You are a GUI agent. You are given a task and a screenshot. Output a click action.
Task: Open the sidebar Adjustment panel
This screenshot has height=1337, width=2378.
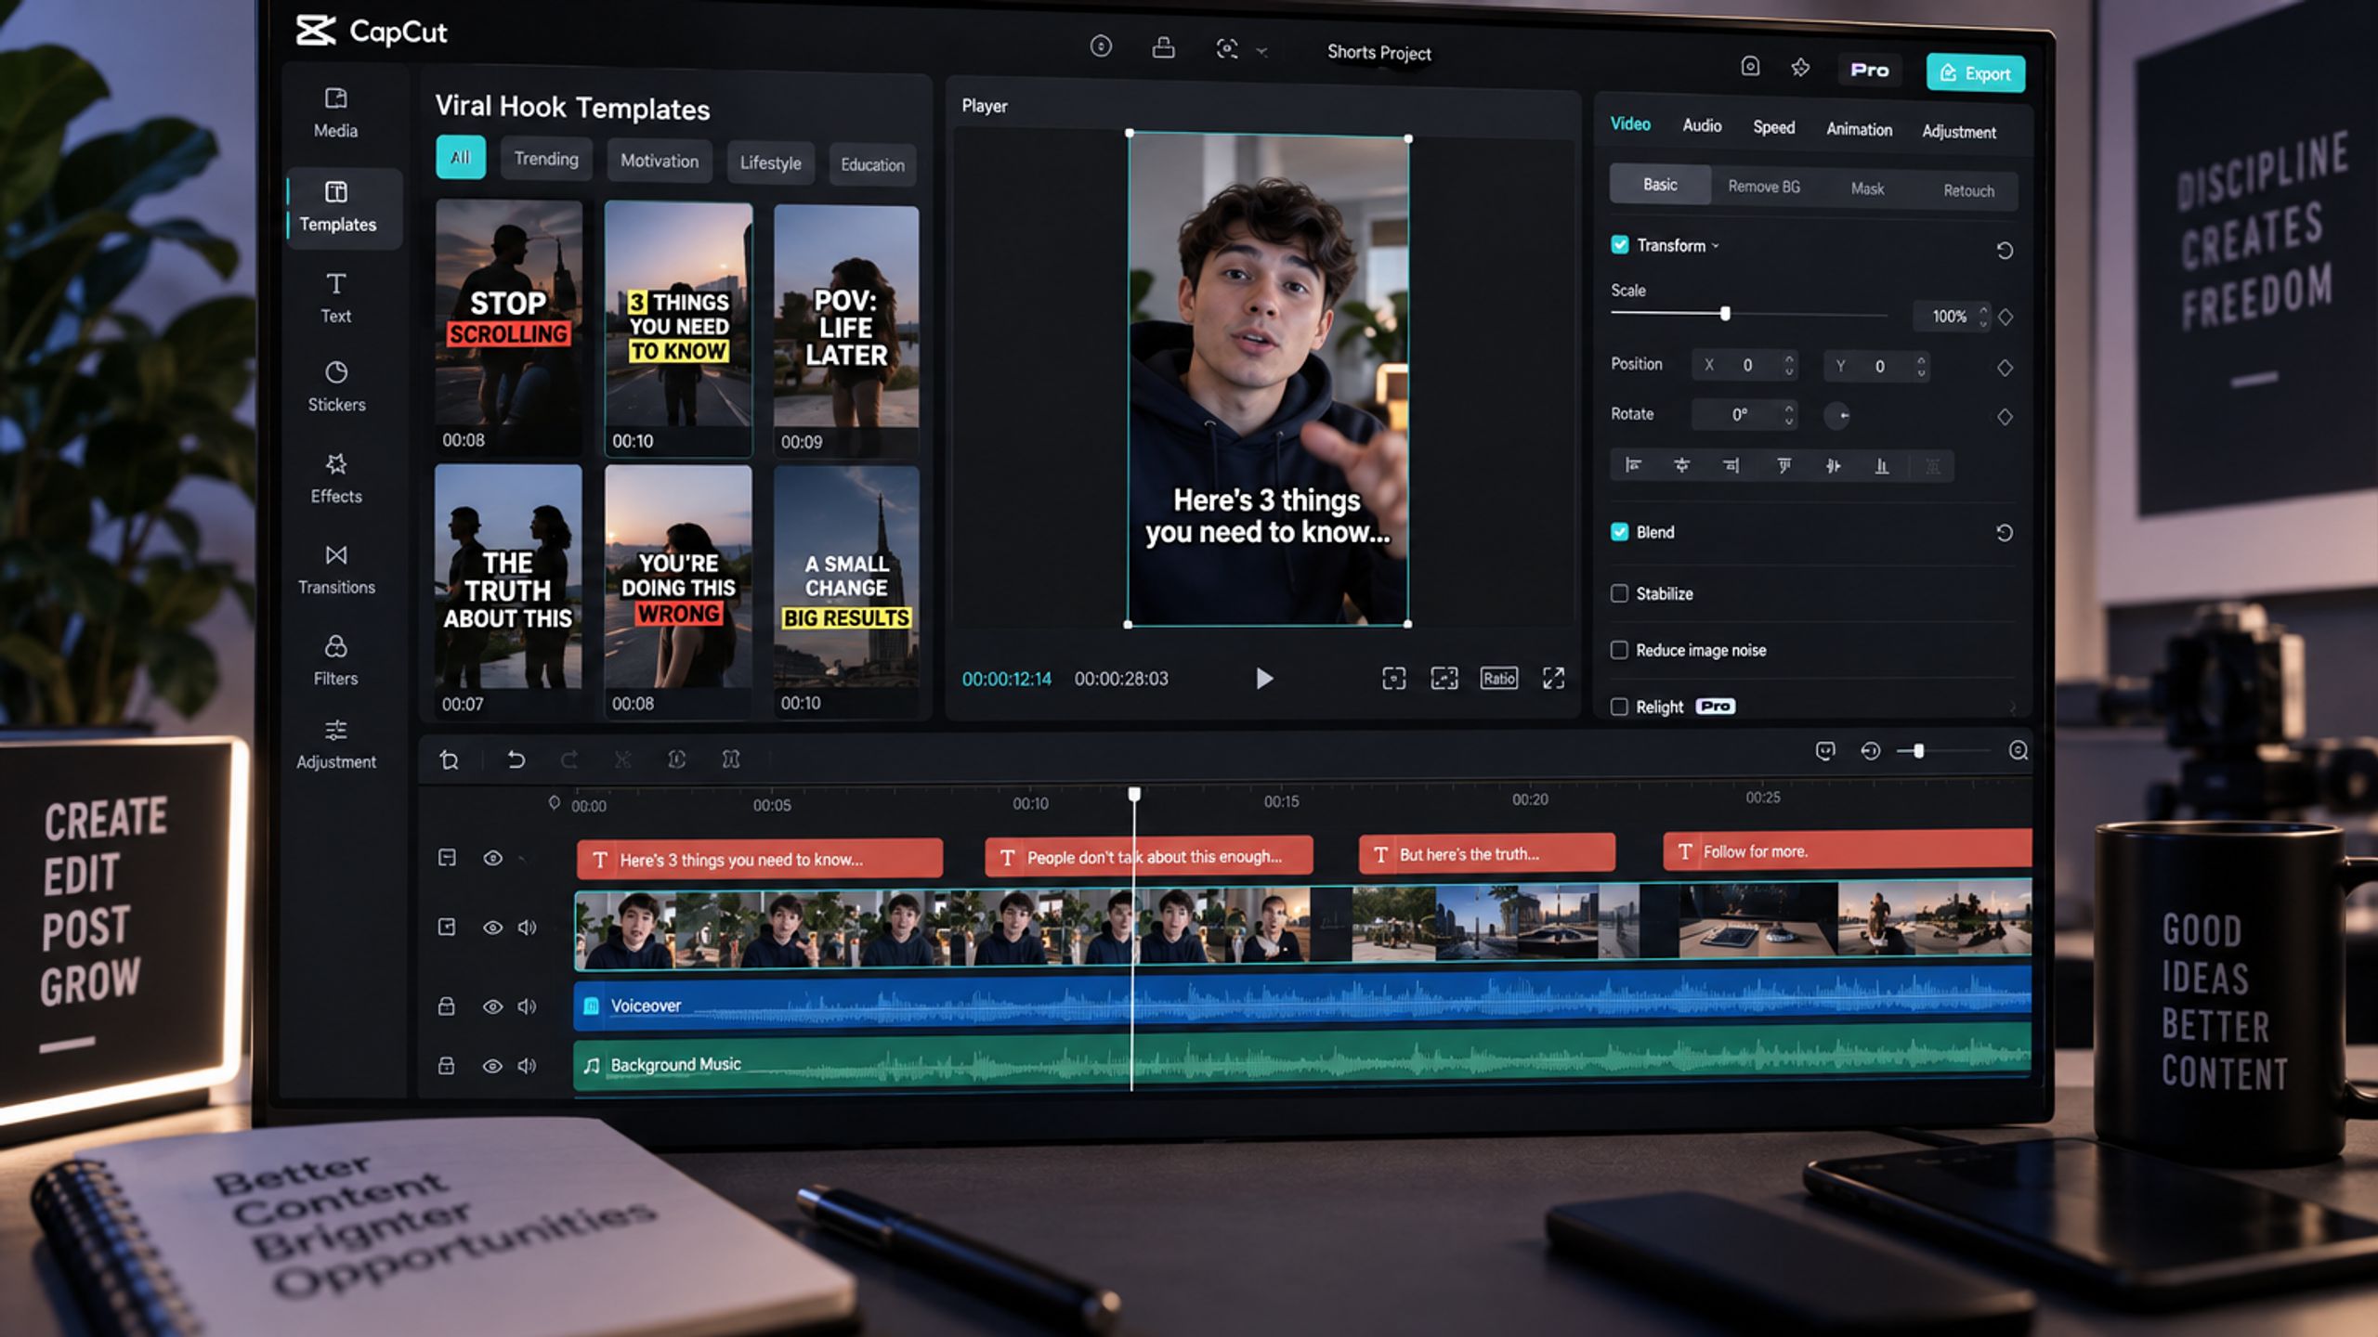tap(336, 744)
